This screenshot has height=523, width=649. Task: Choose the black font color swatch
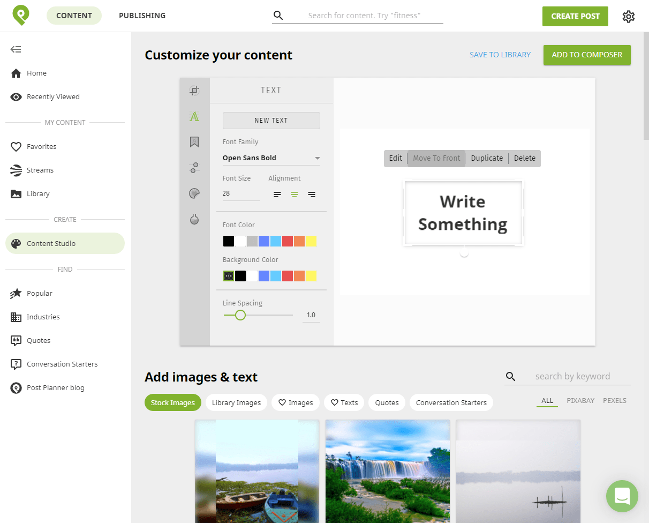click(229, 241)
